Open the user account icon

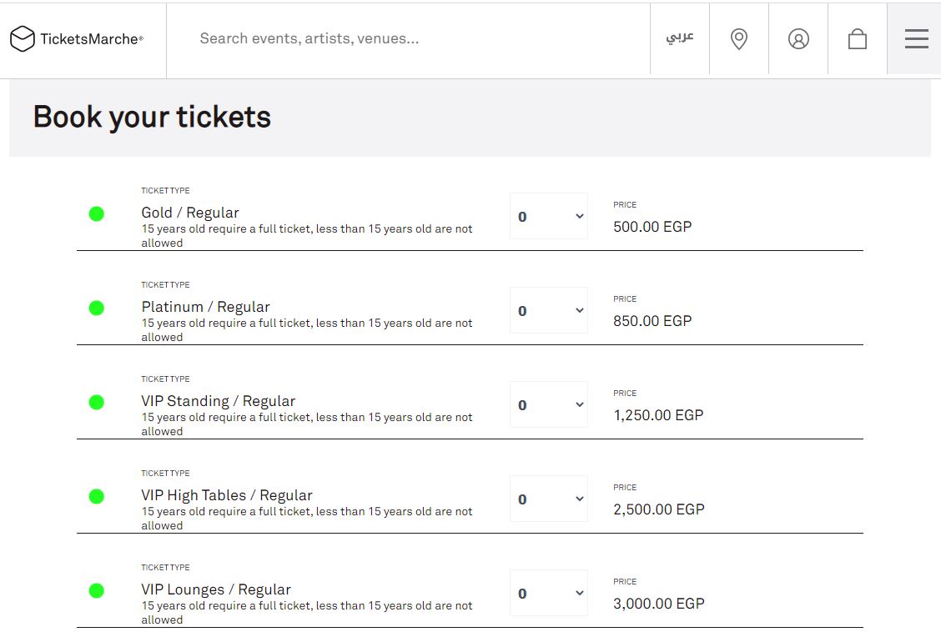click(798, 39)
